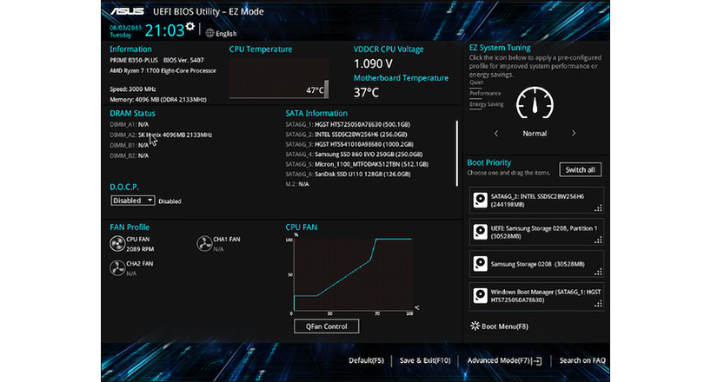Screen dimensions: 711x382
Task: Switch tuning profile with the left arrow
Action: (x=496, y=133)
